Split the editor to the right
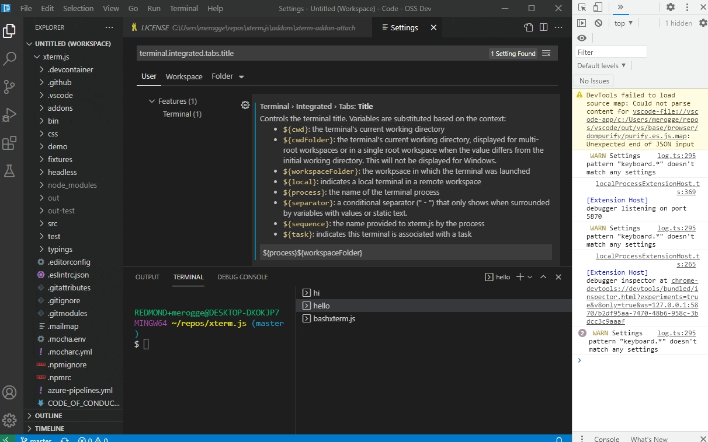The height and width of the screenshot is (442, 708). 543,27
